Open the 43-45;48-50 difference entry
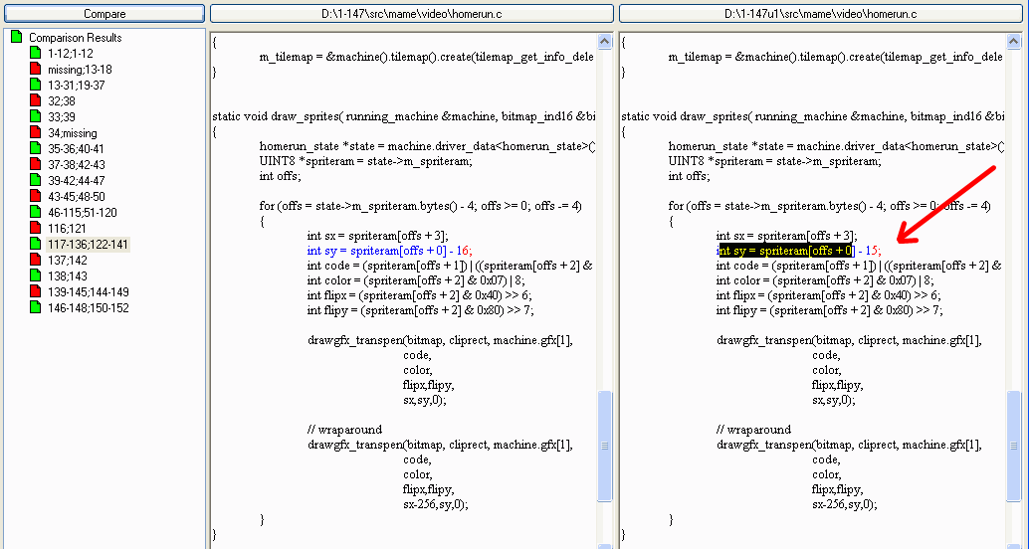The width and height of the screenshot is (1029, 549). point(76,197)
